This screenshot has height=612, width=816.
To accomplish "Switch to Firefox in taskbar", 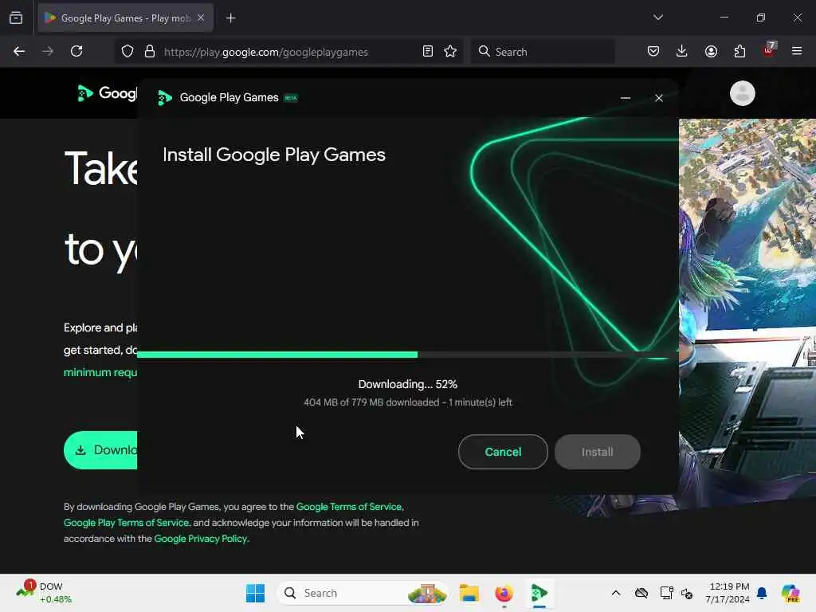I will [x=504, y=593].
